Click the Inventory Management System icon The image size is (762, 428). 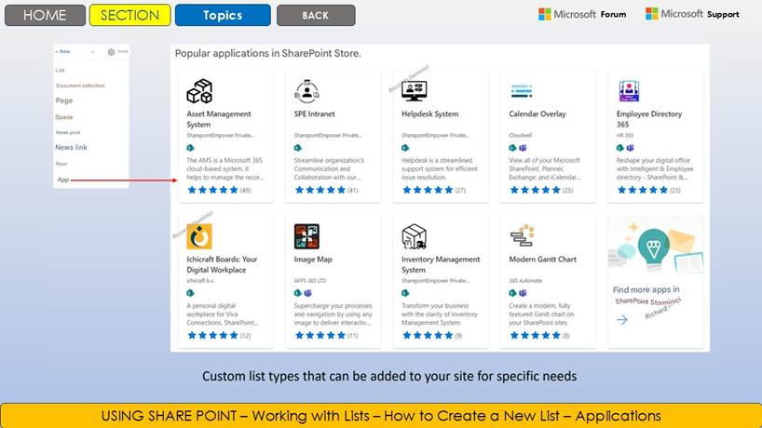(x=414, y=236)
